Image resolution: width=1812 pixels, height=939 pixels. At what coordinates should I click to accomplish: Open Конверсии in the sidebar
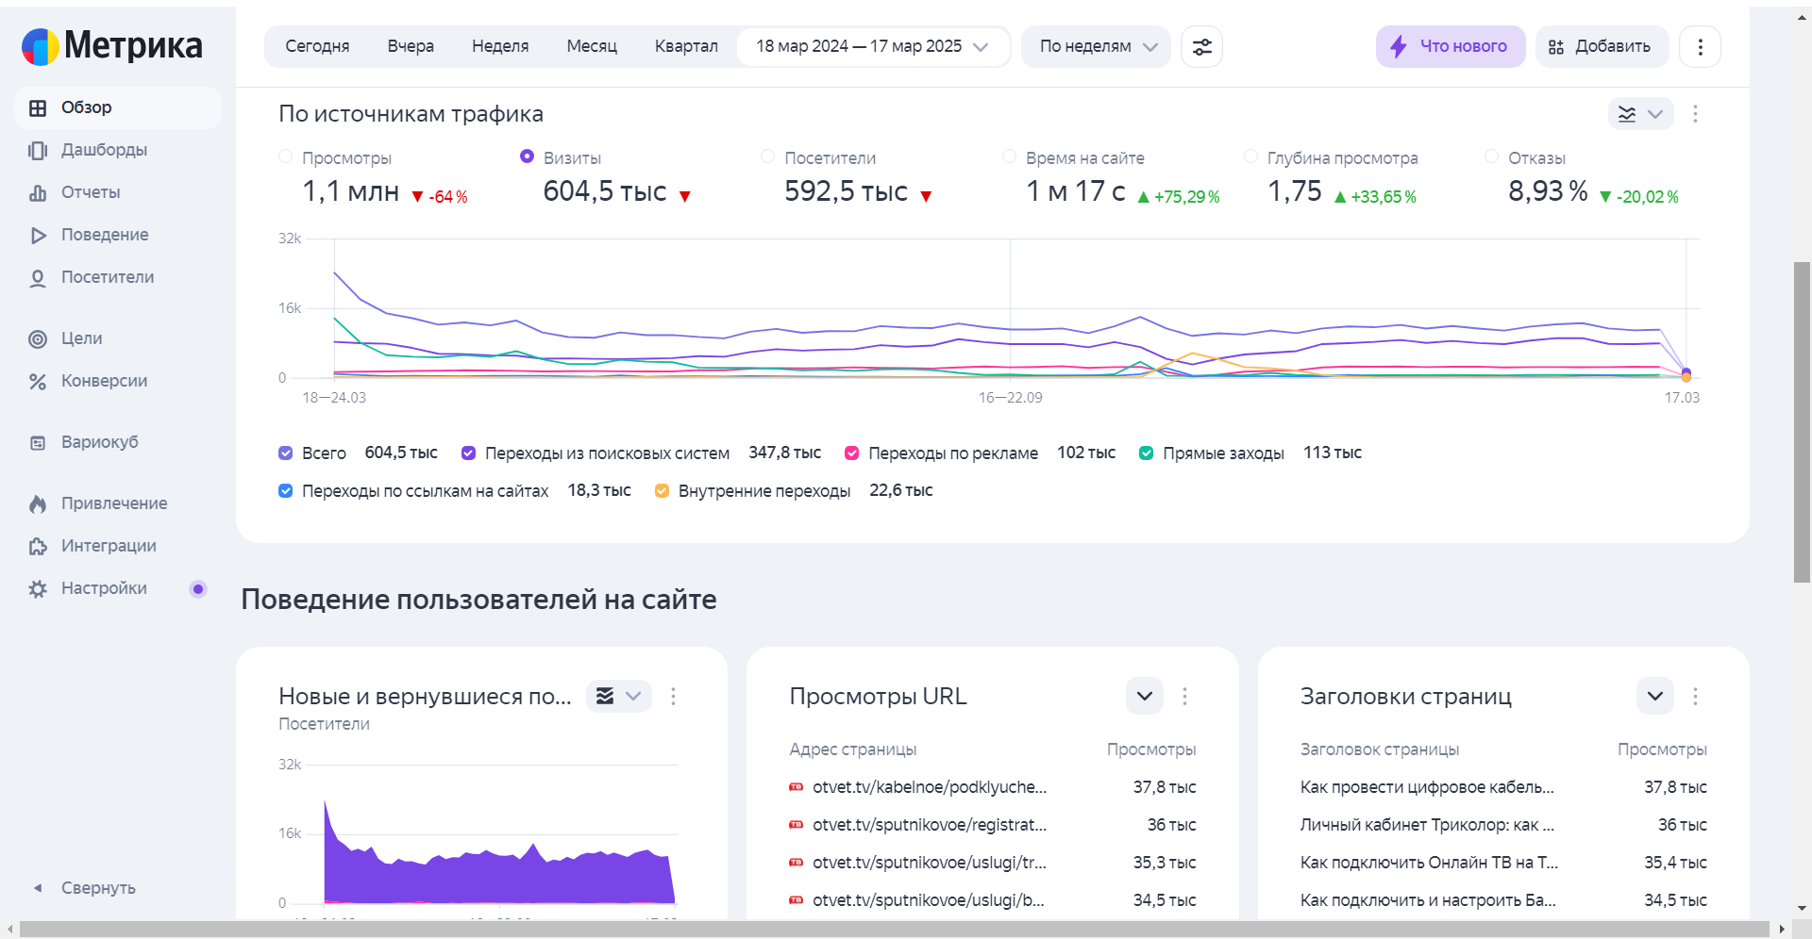(104, 381)
